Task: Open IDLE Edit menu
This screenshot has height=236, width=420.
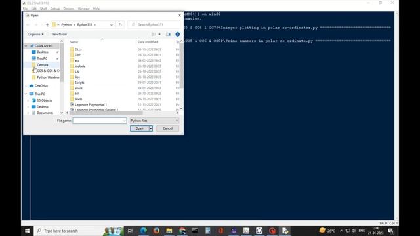Action: (x=33, y=9)
